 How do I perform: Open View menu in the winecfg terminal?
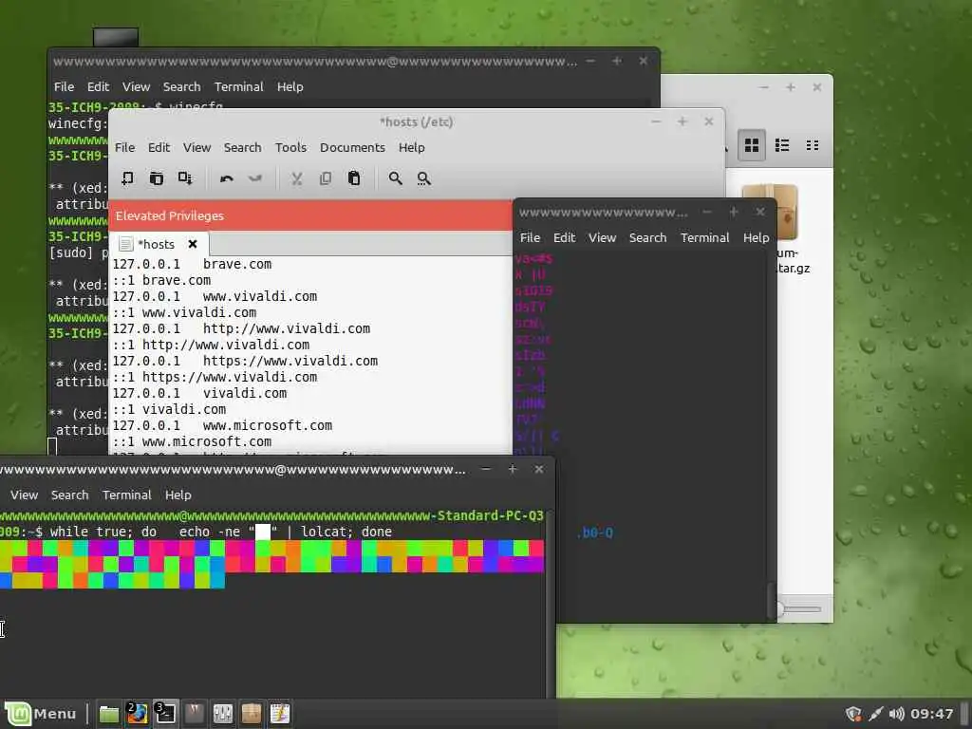click(x=136, y=86)
